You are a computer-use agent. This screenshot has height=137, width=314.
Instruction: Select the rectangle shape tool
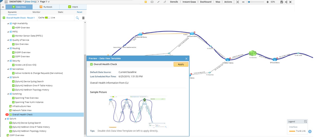[152, 2]
